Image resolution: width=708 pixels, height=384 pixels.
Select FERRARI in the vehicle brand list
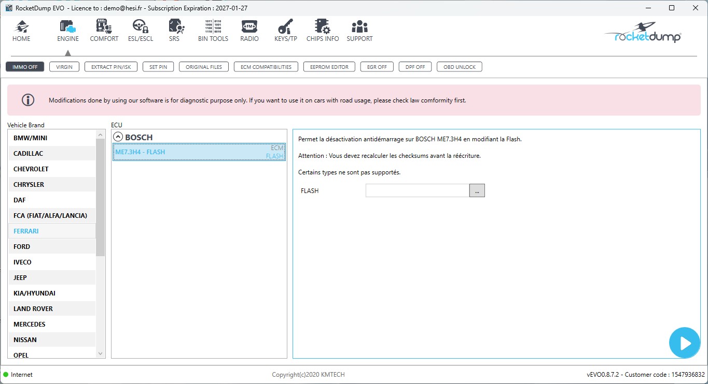52,231
